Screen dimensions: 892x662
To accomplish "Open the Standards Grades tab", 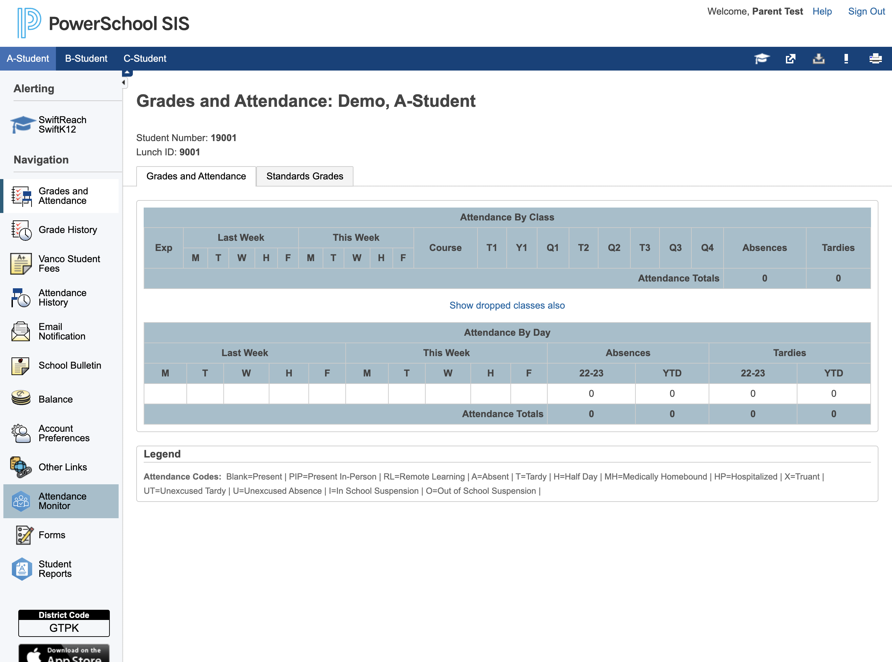I will point(305,176).
